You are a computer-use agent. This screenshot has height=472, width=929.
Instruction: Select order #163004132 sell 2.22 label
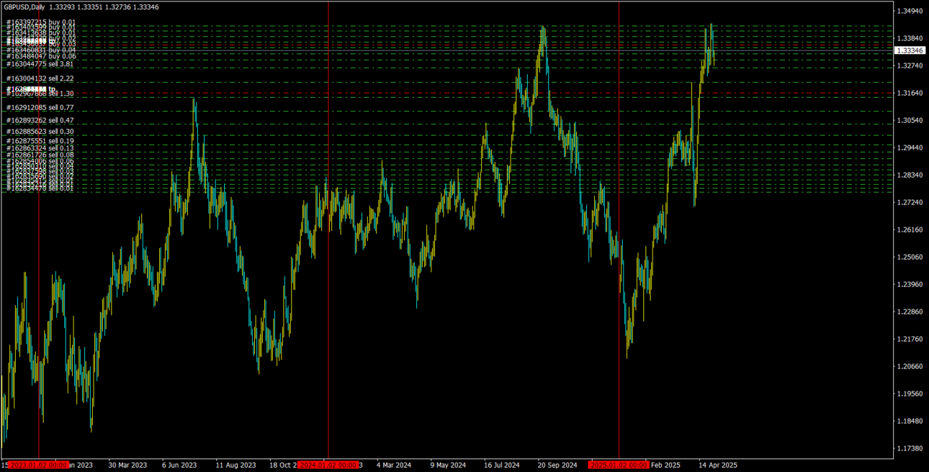(x=40, y=78)
